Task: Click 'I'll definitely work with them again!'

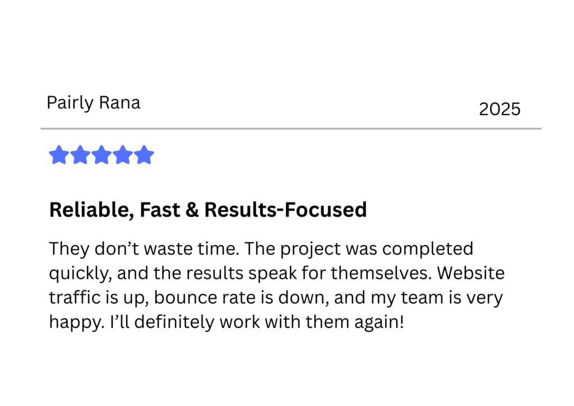Action: pos(257,322)
